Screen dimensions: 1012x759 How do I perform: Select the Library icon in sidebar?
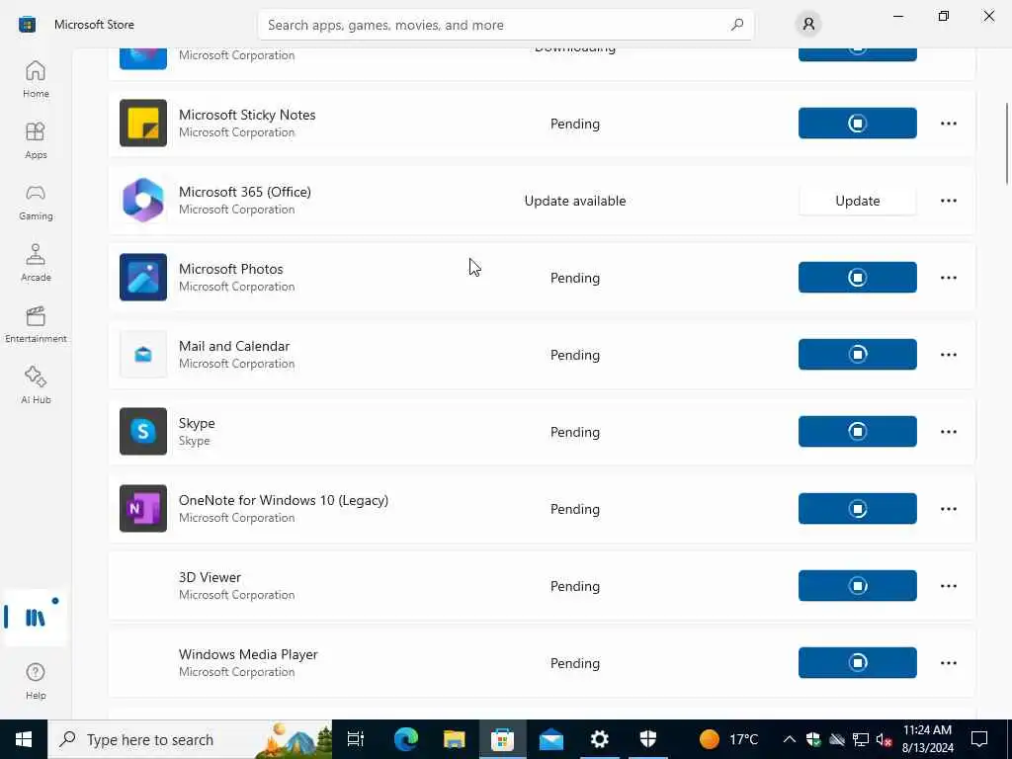click(36, 618)
